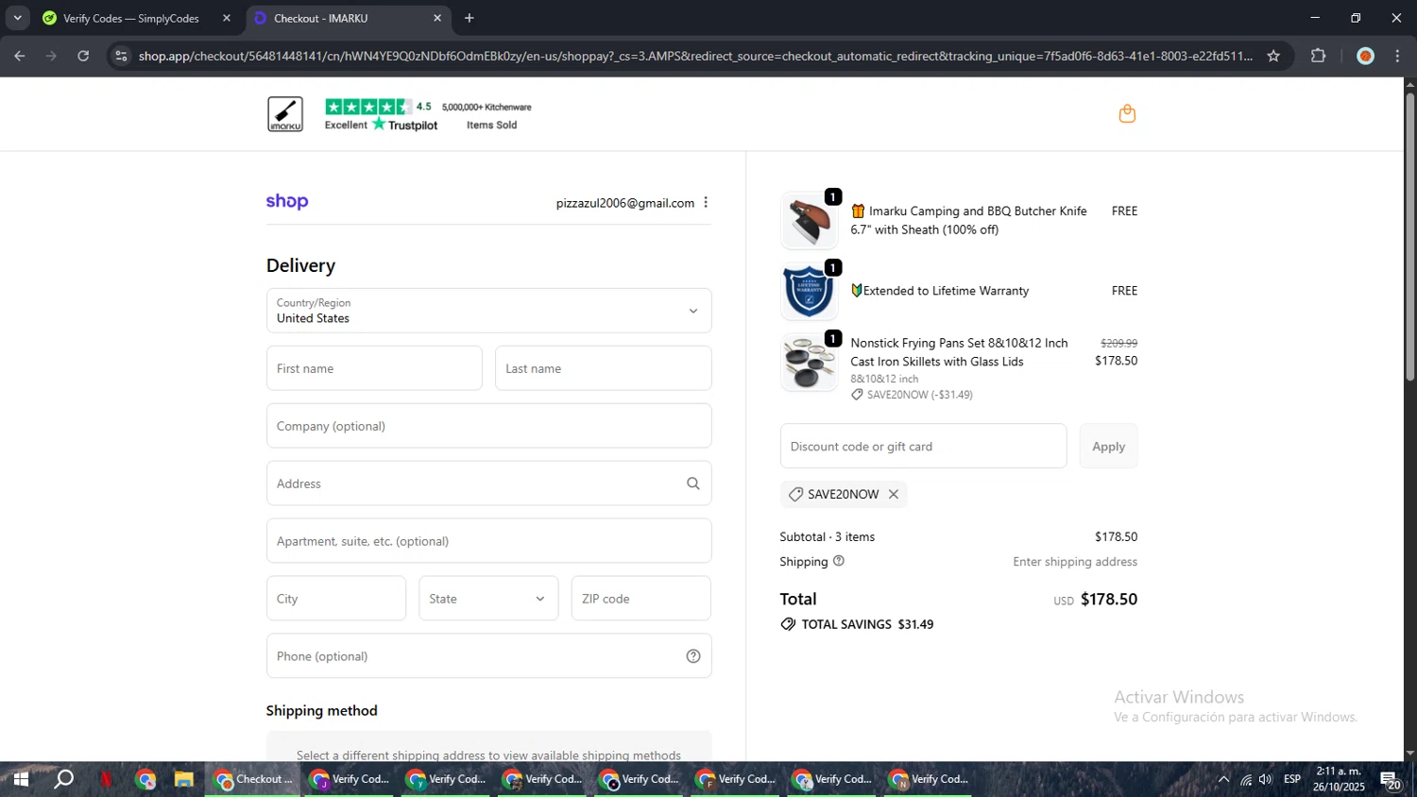Click the pizzazul2006@gmail.com account email
This screenshot has height=797, width=1417.
(624, 203)
